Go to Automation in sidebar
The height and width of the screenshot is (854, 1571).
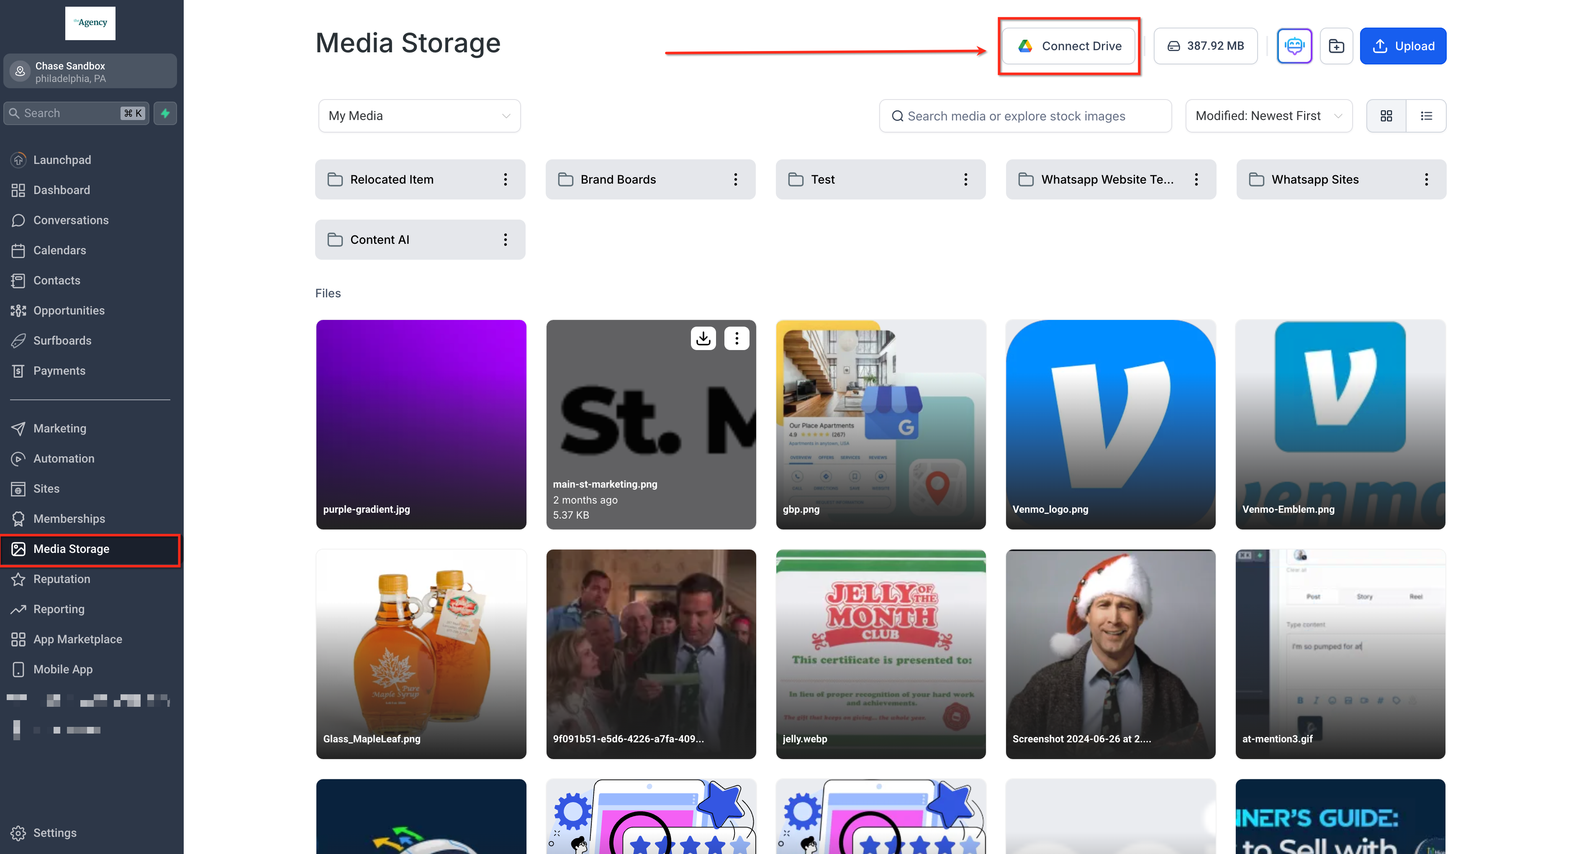pyautogui.click(x=64, y=458)
